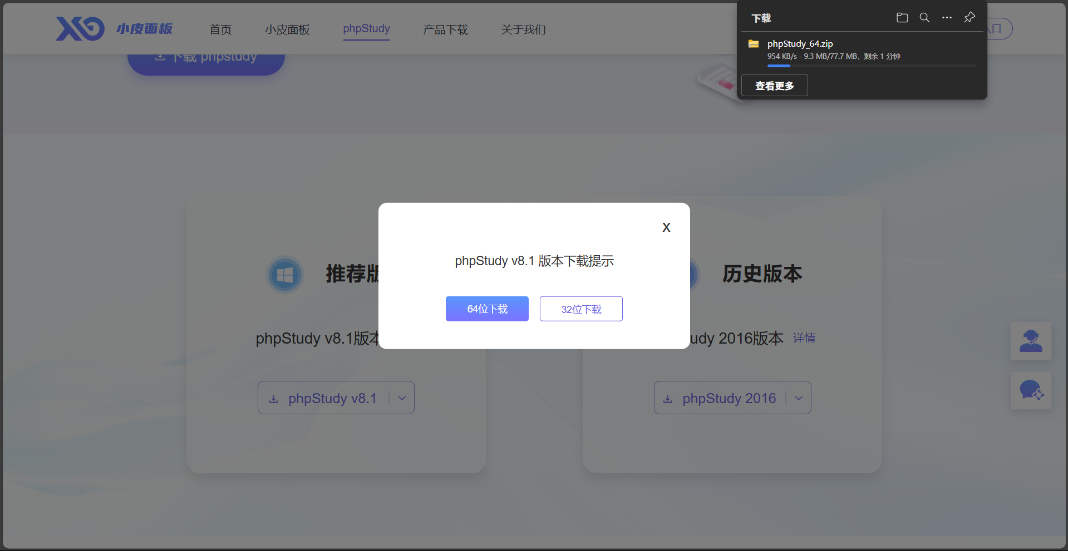Click the download arrow on phpStudy v8.1 button
The image size is (1068, 551).
click(273, 398)
